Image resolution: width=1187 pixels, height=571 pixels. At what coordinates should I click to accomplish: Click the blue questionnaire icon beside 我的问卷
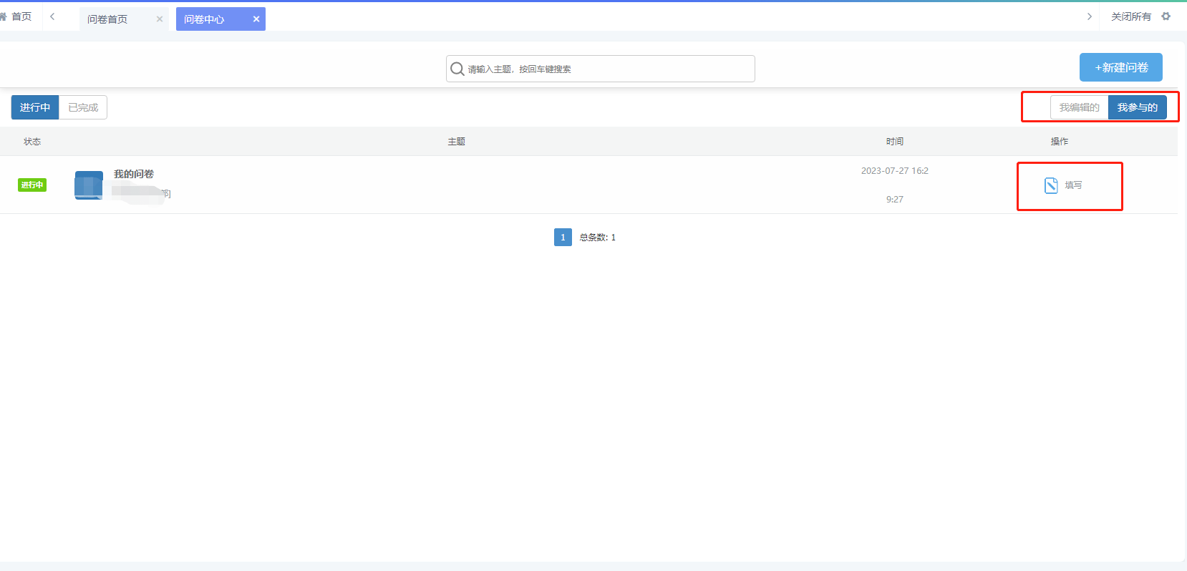point(89,185)
